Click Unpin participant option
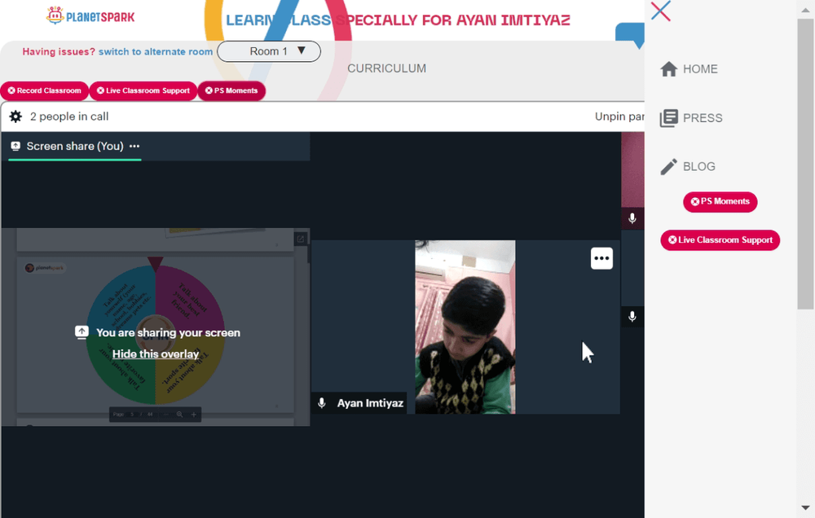The image size is (815, 518). click(619, 116)
